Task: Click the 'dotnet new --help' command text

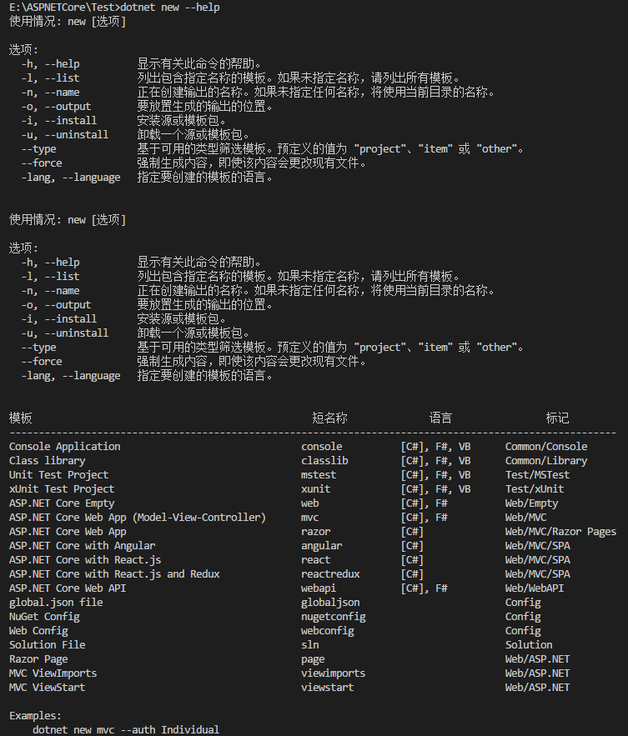Action: pos(170,8)
